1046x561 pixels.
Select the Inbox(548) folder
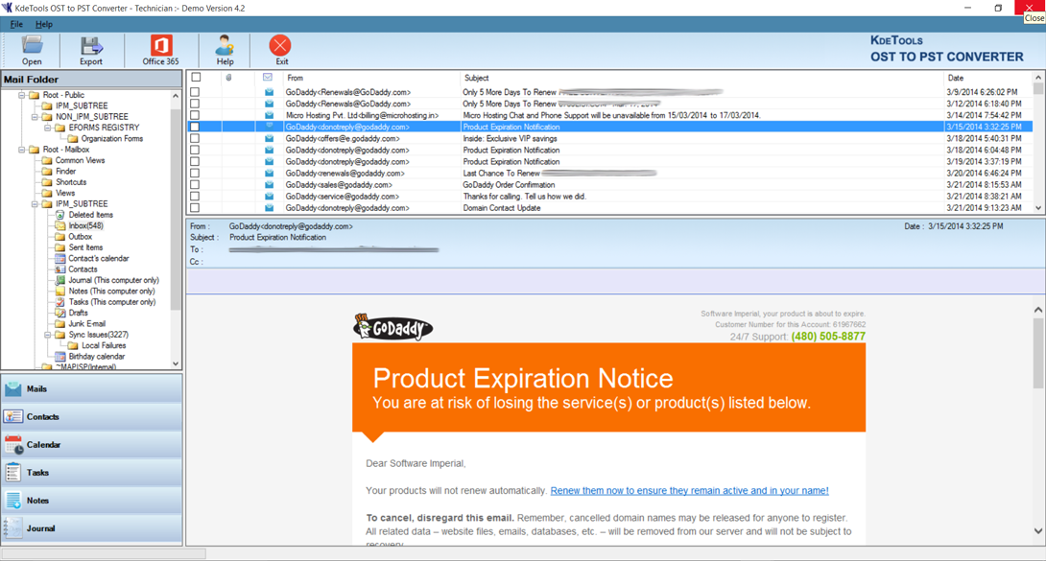click(85, 226)
